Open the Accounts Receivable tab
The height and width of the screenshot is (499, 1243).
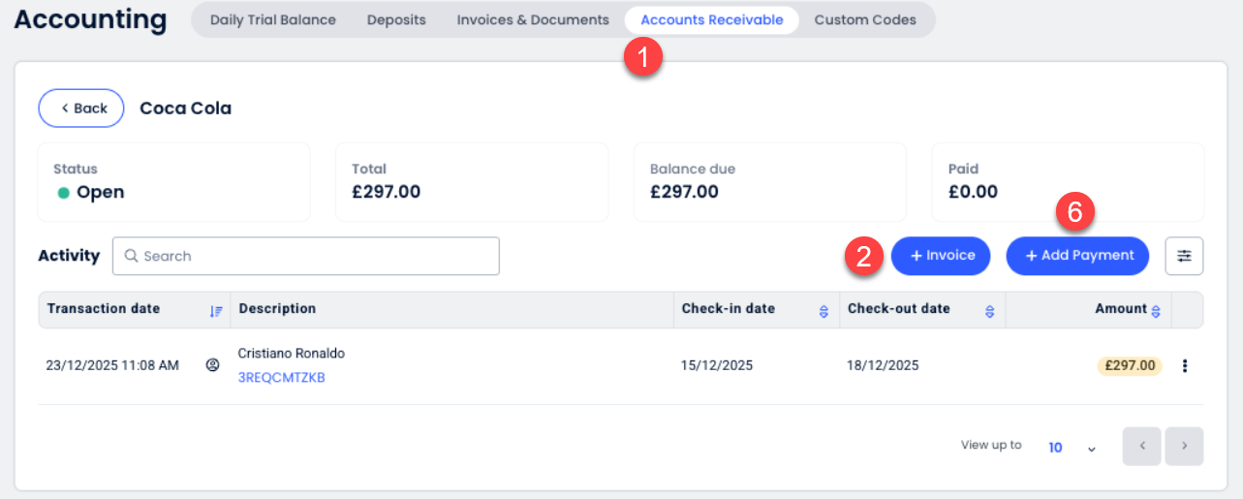pos(711,19)
